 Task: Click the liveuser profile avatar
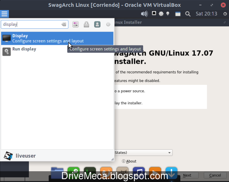click(8, 156)
